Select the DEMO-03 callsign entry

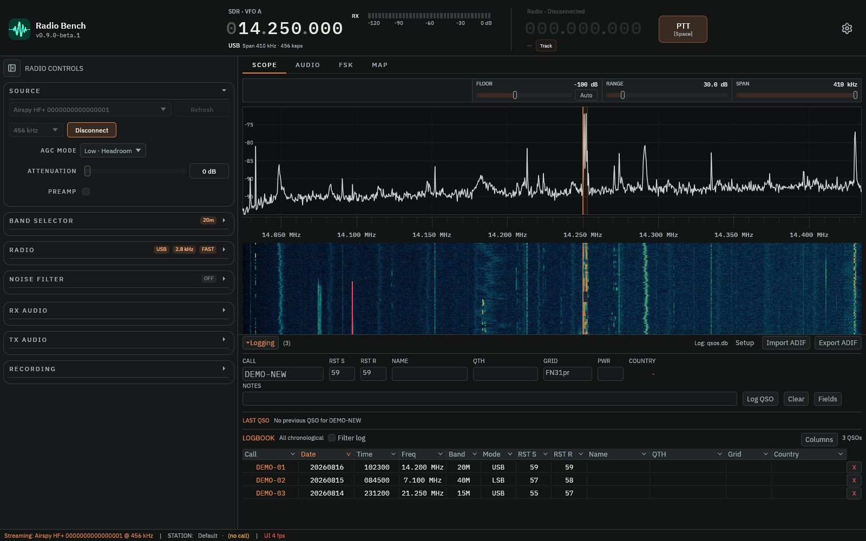click(x=271, y=493)
